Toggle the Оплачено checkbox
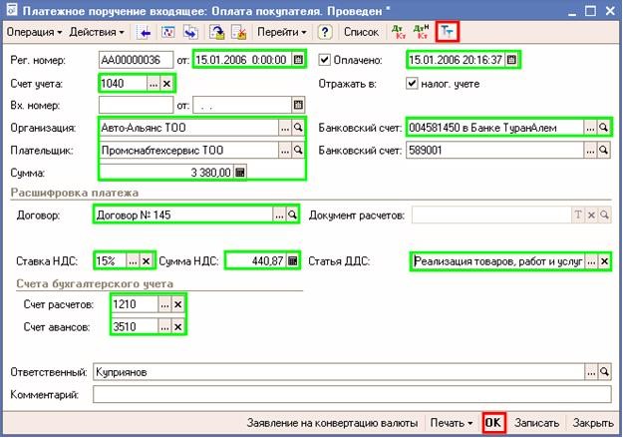This screenshot has width=623, height=438. coord(324,60)
